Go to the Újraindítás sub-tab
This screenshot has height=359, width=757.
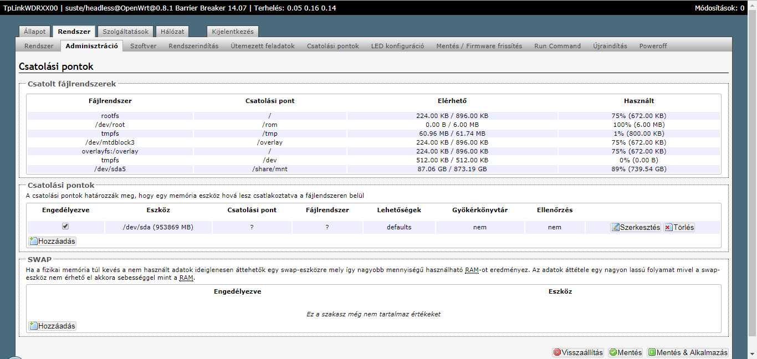click(610, 46)
